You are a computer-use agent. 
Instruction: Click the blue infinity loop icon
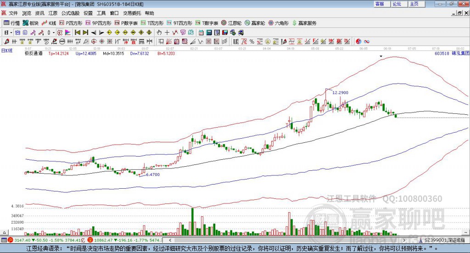coord(367,42)
